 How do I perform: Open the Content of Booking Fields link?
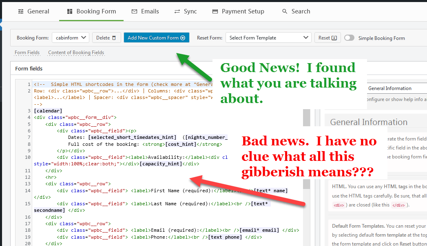click(76, 53)
